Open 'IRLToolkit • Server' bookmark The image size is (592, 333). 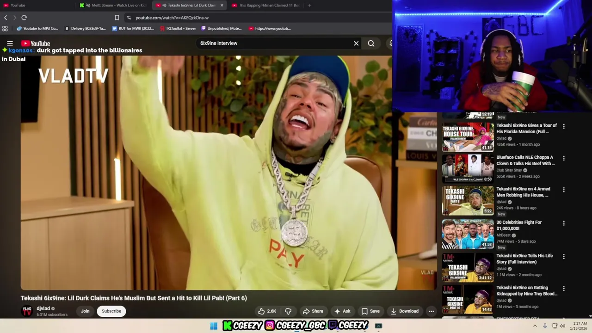pyautogui.click(x=178, y=29)
